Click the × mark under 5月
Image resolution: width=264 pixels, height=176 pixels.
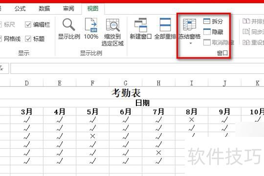click(x=92, y=136)
